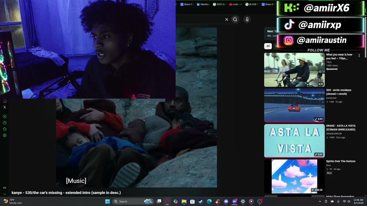Select the 'All' filter chip

[268, 46]
